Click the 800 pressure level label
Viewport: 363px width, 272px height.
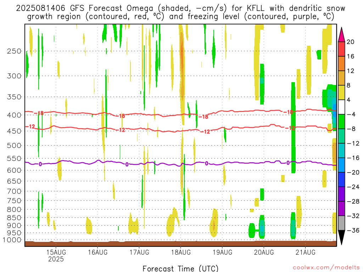[x=14, y=210]
